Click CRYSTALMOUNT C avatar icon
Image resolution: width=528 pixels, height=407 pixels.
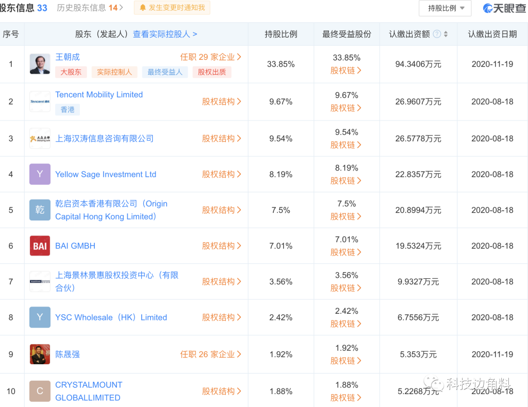click(x=40, y=391)
